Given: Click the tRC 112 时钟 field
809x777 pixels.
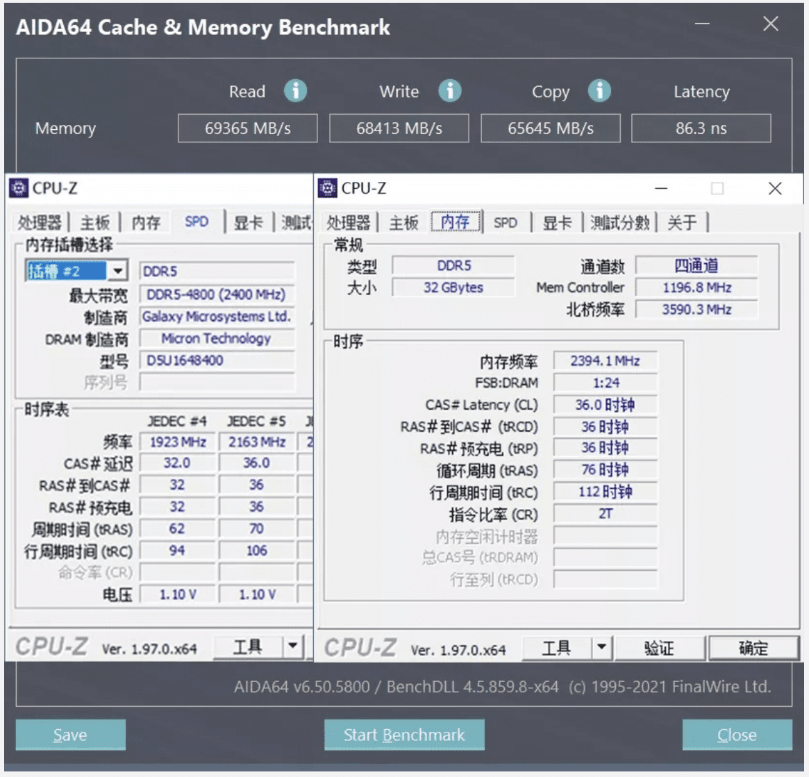Looking at the screenshot, I should 606,492.
